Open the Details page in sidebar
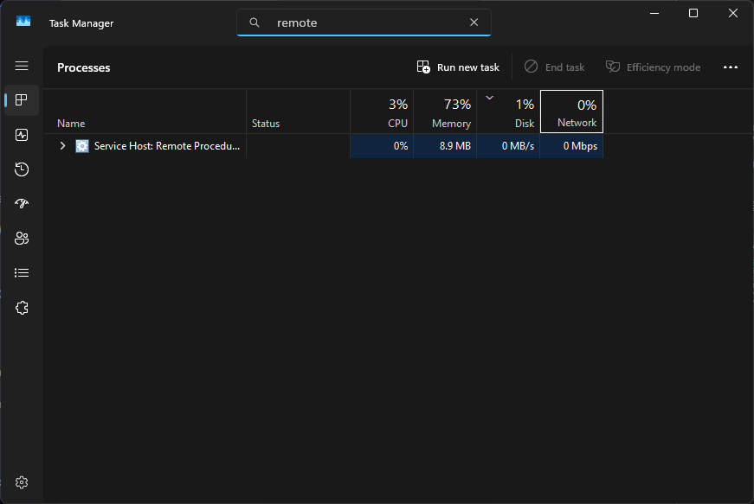The image size is (754, 504). point(22,273)
